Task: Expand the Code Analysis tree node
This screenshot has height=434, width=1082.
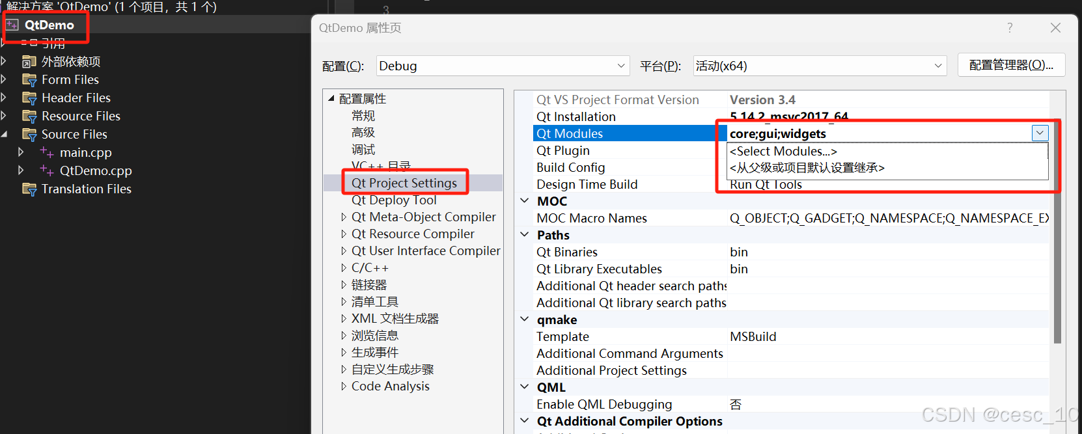Action: tap(344, 387)
